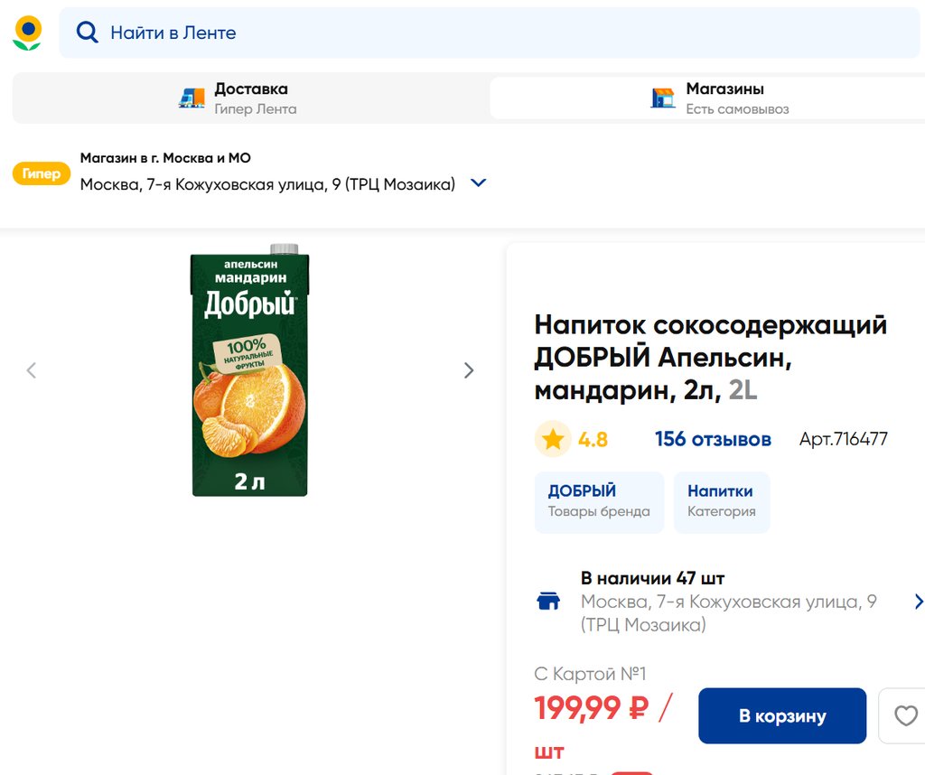Image resolution: width=925 pixels, height=775 pixels.
Task: Expand the store address dropdown
Action: (479, 183)
